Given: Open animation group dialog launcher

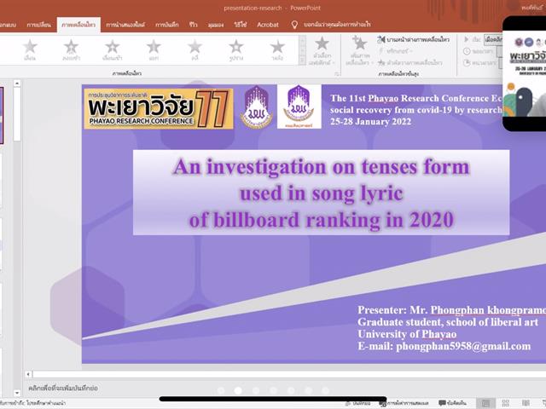Looking at the screenshot, I should tap(337, 74).
